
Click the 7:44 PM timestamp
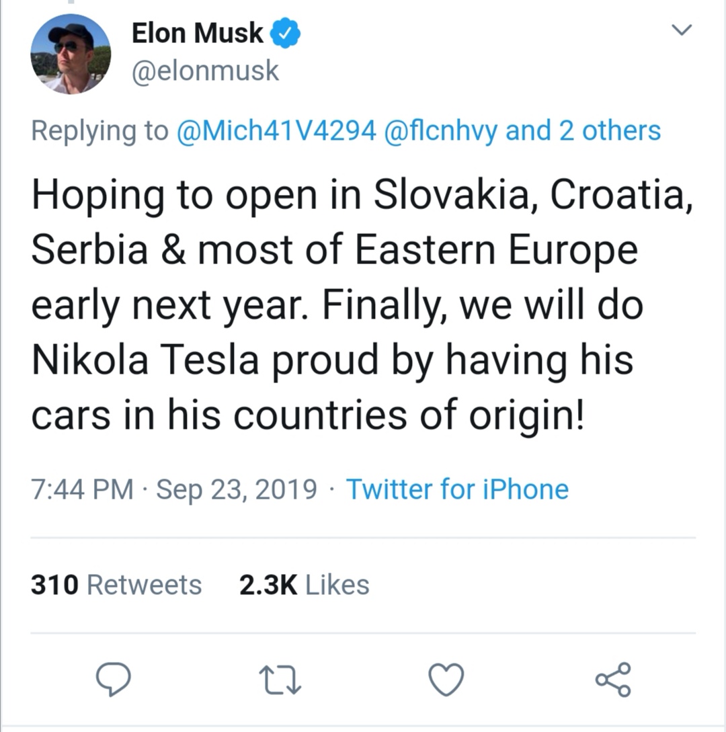[82, 489]
